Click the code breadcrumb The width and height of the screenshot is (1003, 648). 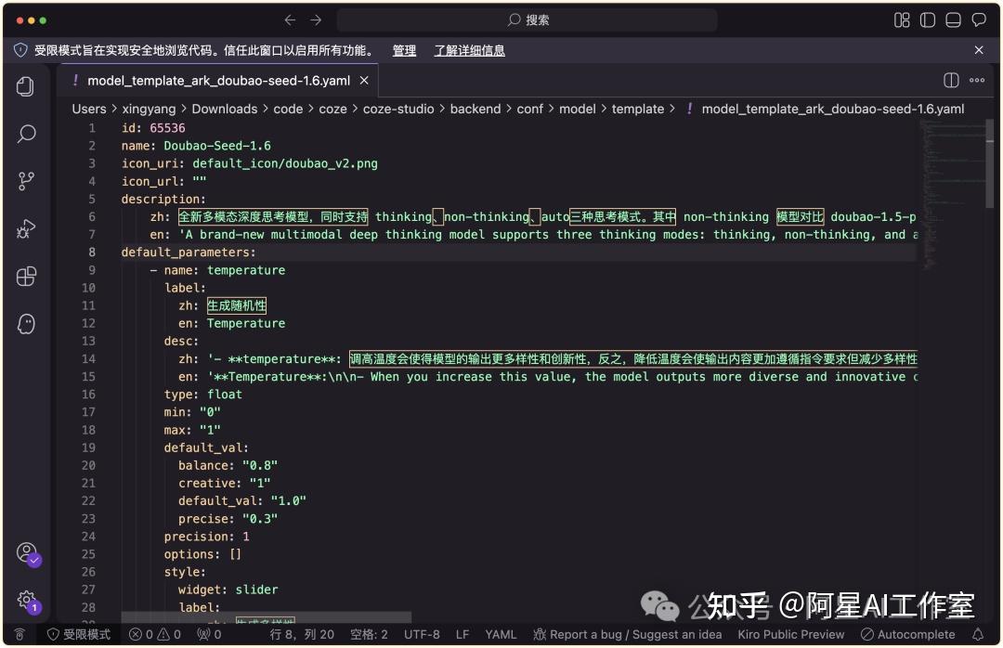point(288,109)
